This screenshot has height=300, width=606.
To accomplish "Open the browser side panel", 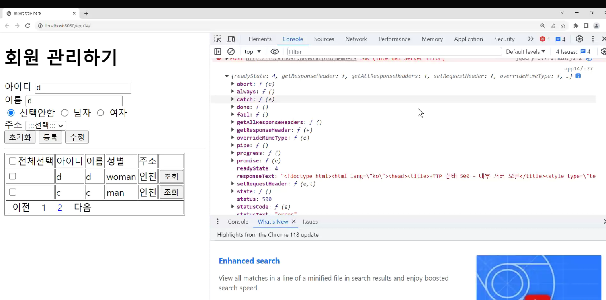I will [x=586, y=26].
